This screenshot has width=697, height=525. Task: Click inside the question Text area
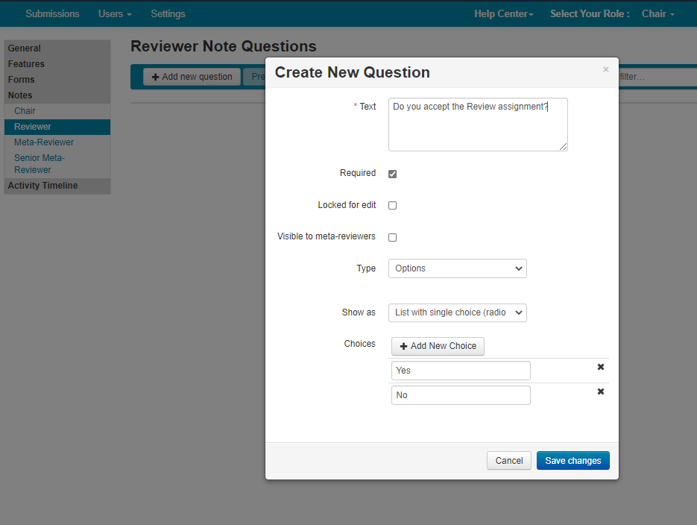point(477,125)
